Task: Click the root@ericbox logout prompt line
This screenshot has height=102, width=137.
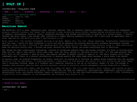Action: [x=14, y=87]
